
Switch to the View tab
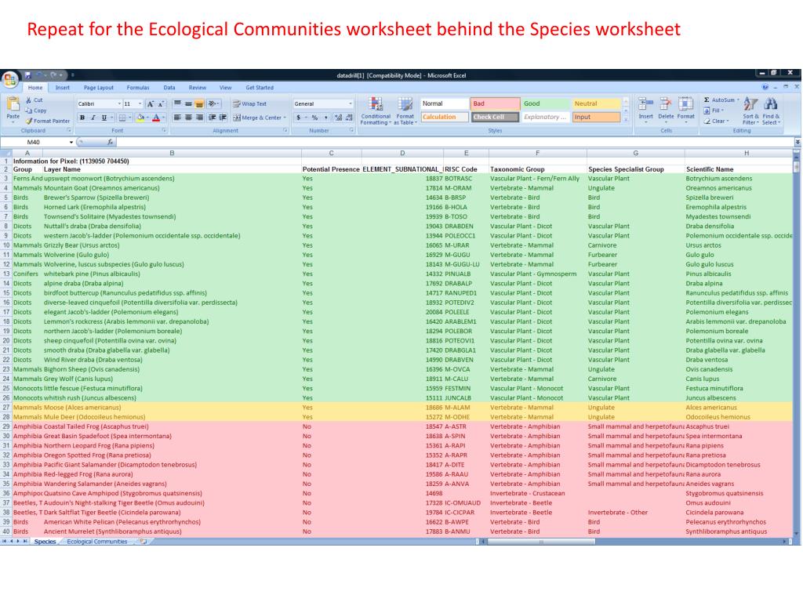[x=225, y=88]
